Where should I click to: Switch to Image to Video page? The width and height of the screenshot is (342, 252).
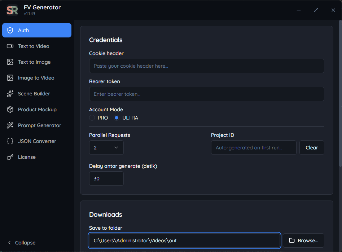click(x=37, y=78)
